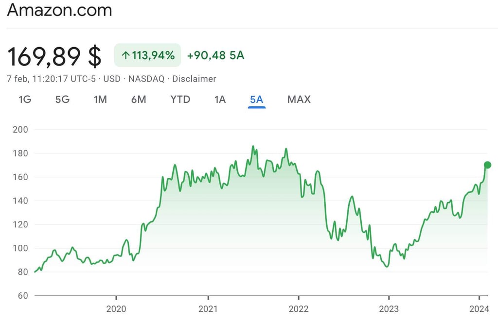This screenshot has width=498, height=323.
Task: Click the +90,48 5A change value
Action: [x=215, y=55]
